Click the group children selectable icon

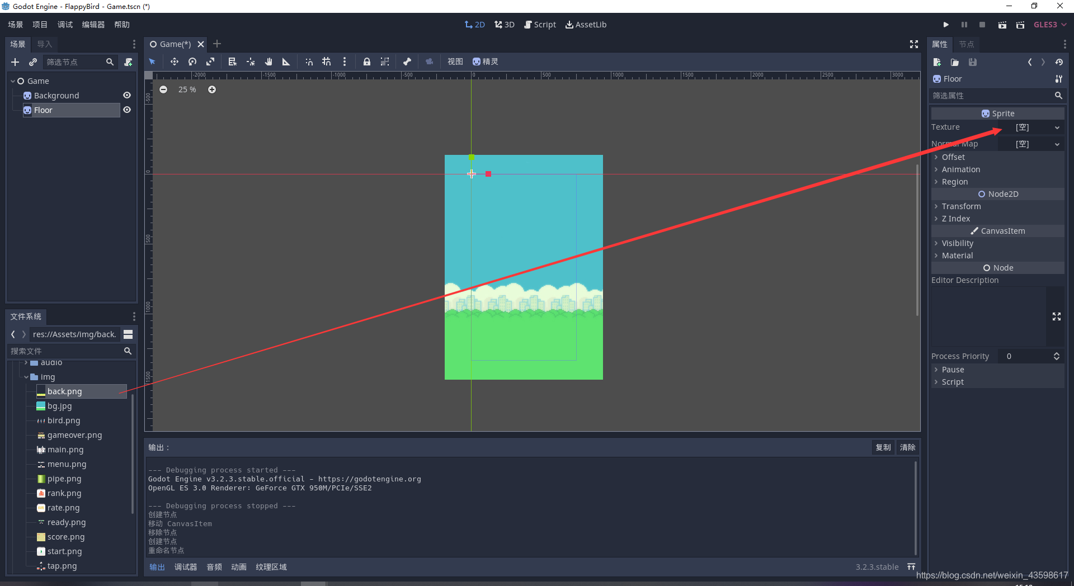(x=385, y=62)
